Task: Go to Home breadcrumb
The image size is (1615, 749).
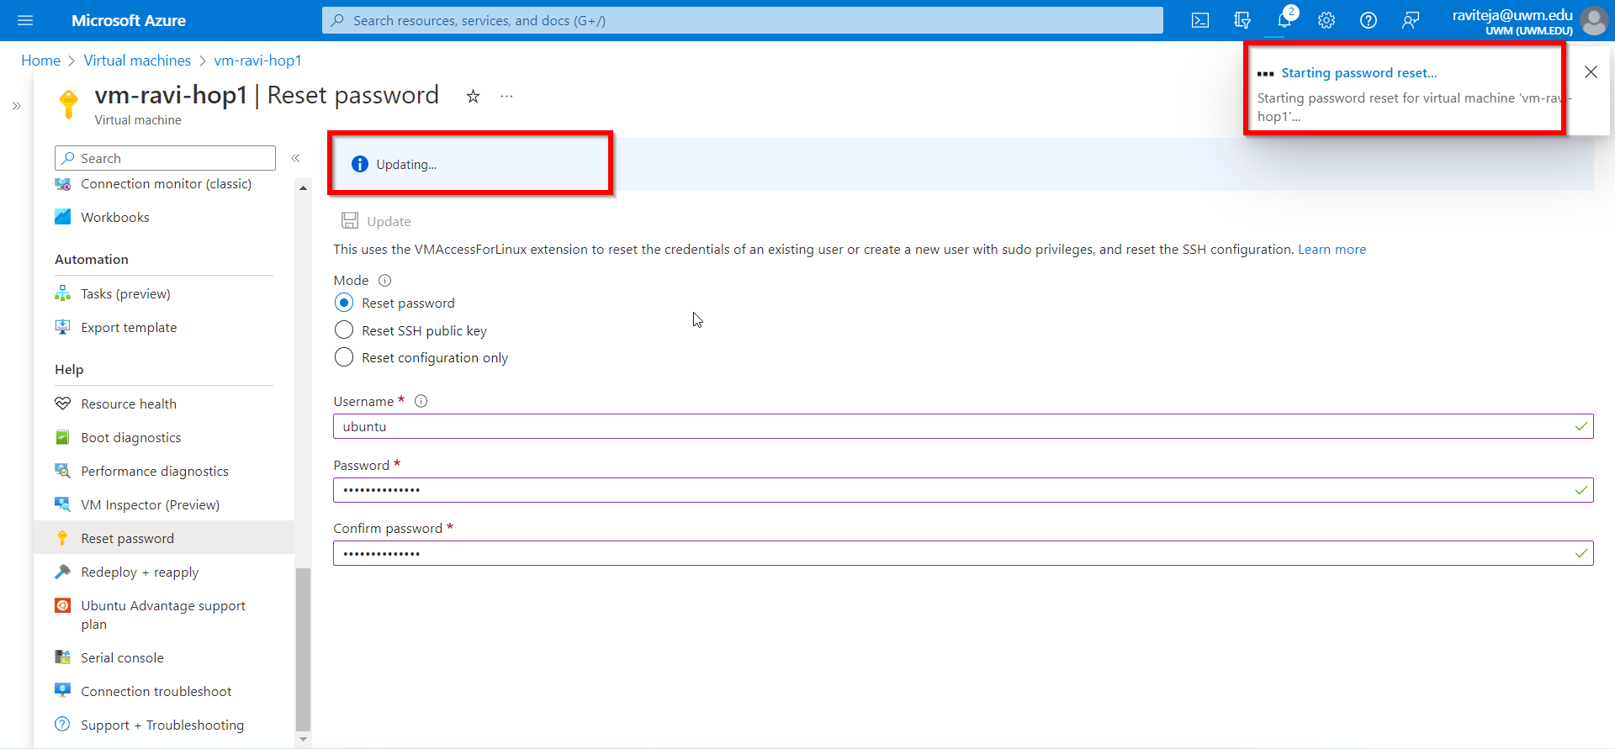Action: pos(40,61)
